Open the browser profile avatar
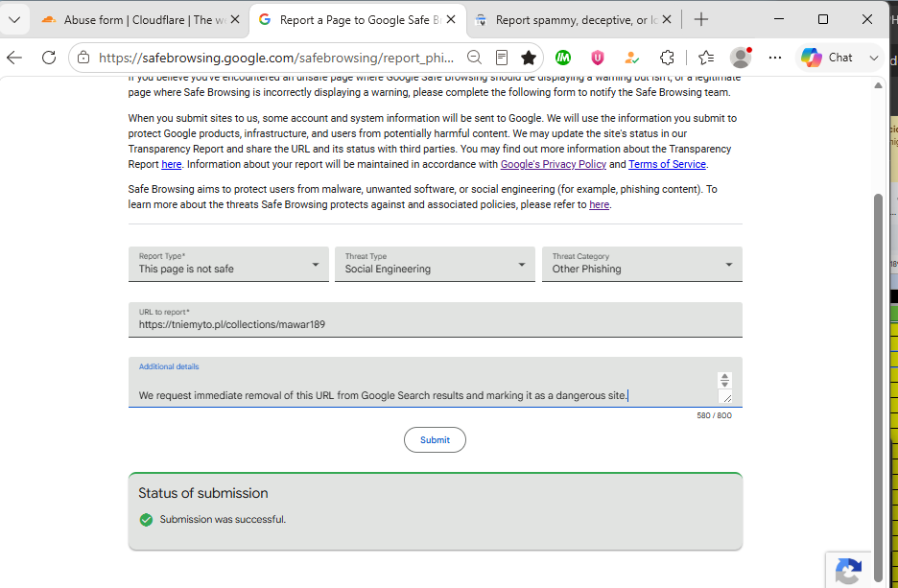Screen dimensions: 898x588 coord(741,58)
